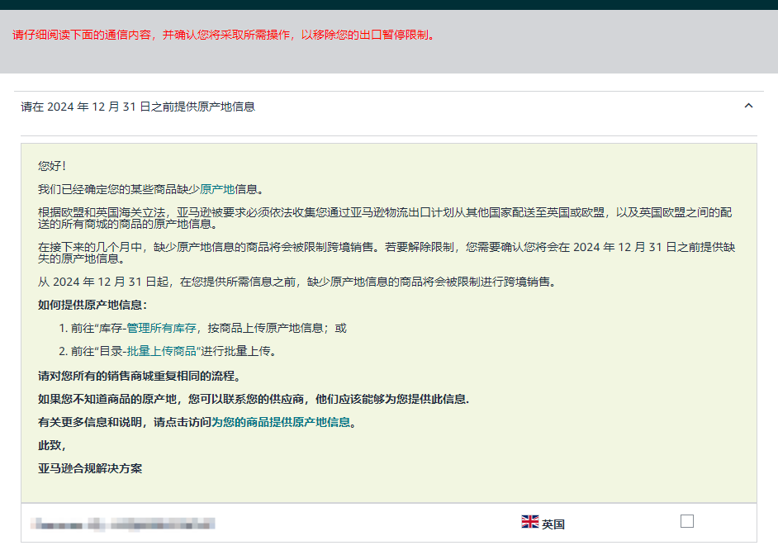The height and width of the screenshot is (555, 778).
Task: Click the 请对您所有的销售商城重复相同的流程 line
Action: [x=139, y=377]
